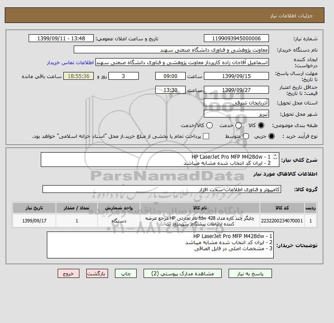This screenshot has width=334, height=323.
Task: Click the نام کالا column header
Action: (200, 208)
